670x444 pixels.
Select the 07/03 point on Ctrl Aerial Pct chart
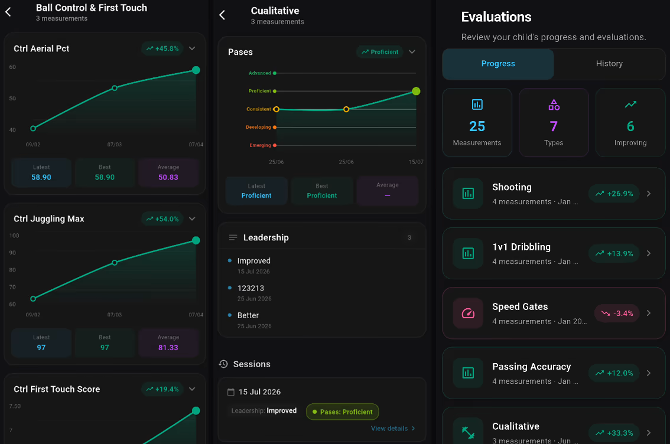[x=115, y=88]
